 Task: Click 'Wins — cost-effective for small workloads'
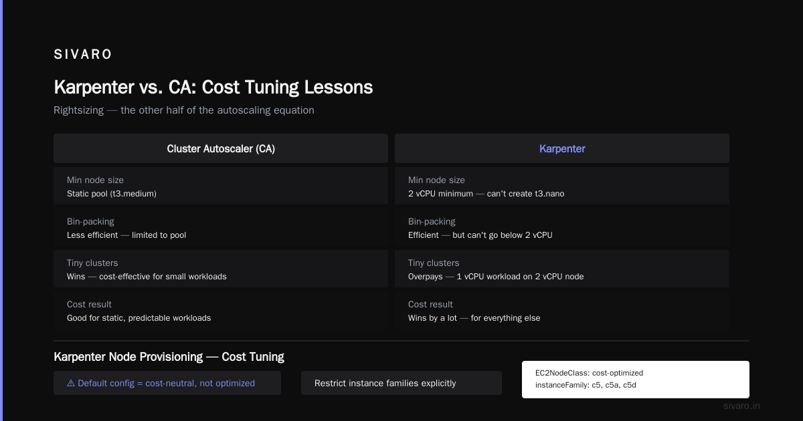point(147,277)
